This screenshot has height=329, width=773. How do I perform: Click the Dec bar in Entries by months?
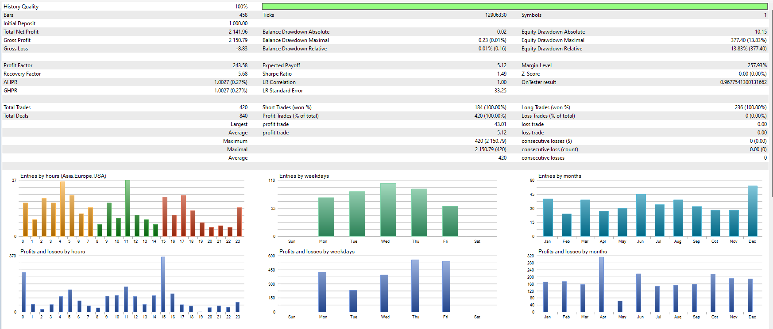click(x=753, y=211)
